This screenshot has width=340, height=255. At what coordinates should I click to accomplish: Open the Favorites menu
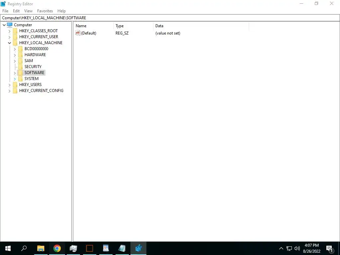(45, 11)
